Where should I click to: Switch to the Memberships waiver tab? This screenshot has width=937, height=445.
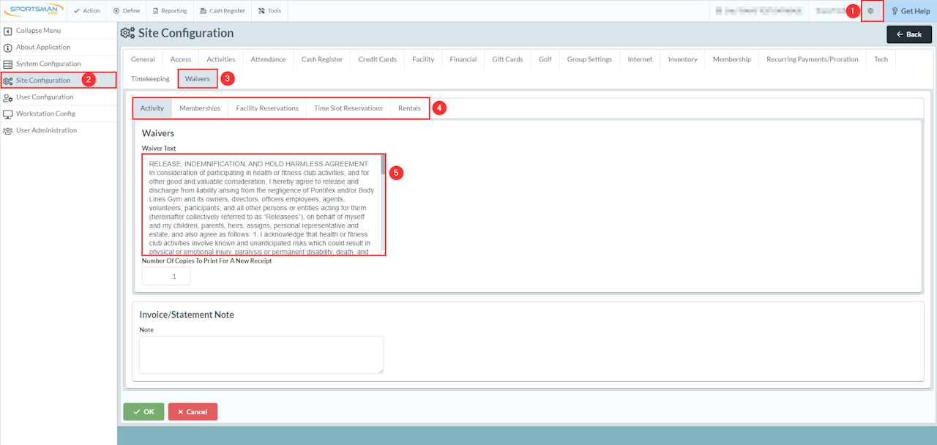pos(200,108)
